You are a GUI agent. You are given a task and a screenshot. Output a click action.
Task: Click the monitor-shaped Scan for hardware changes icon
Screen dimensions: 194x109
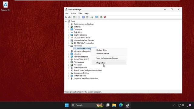pos(96,17)
